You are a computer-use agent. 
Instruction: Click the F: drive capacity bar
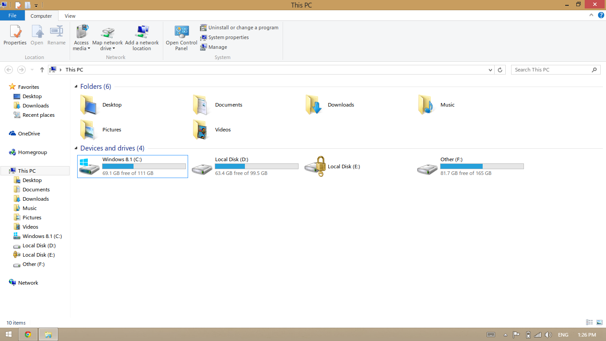[x=482, y=166]
